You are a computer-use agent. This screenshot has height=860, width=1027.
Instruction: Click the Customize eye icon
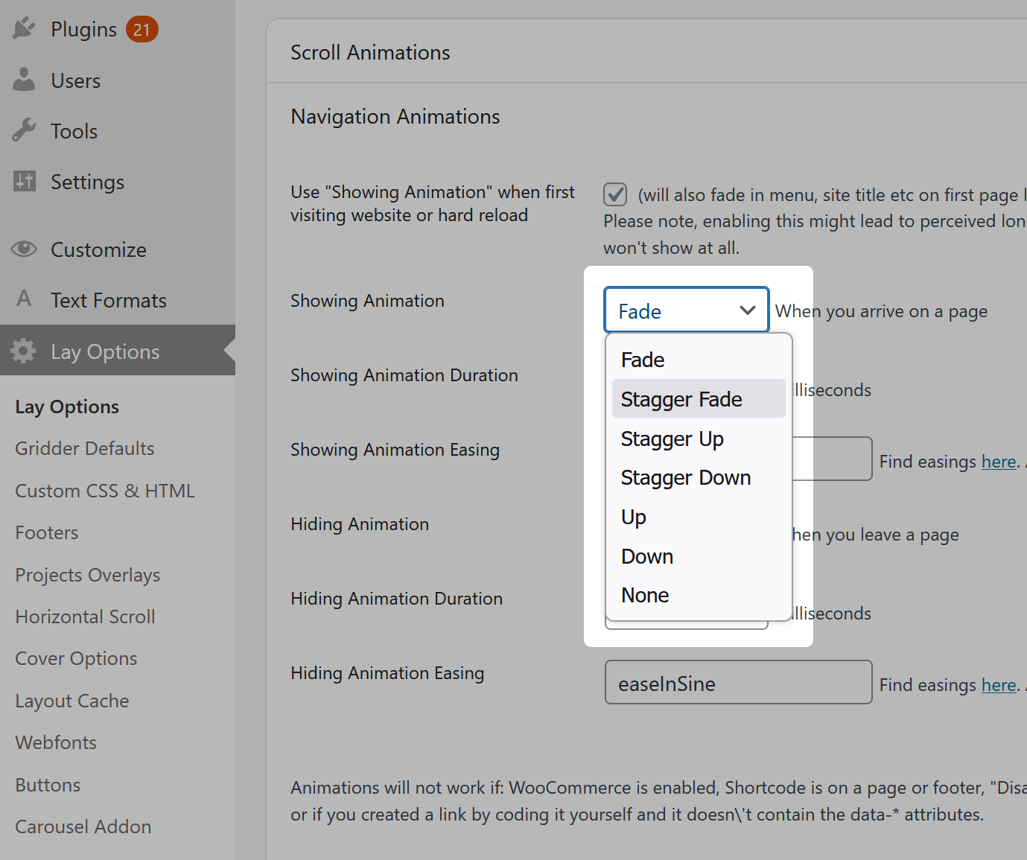point(23,249)
